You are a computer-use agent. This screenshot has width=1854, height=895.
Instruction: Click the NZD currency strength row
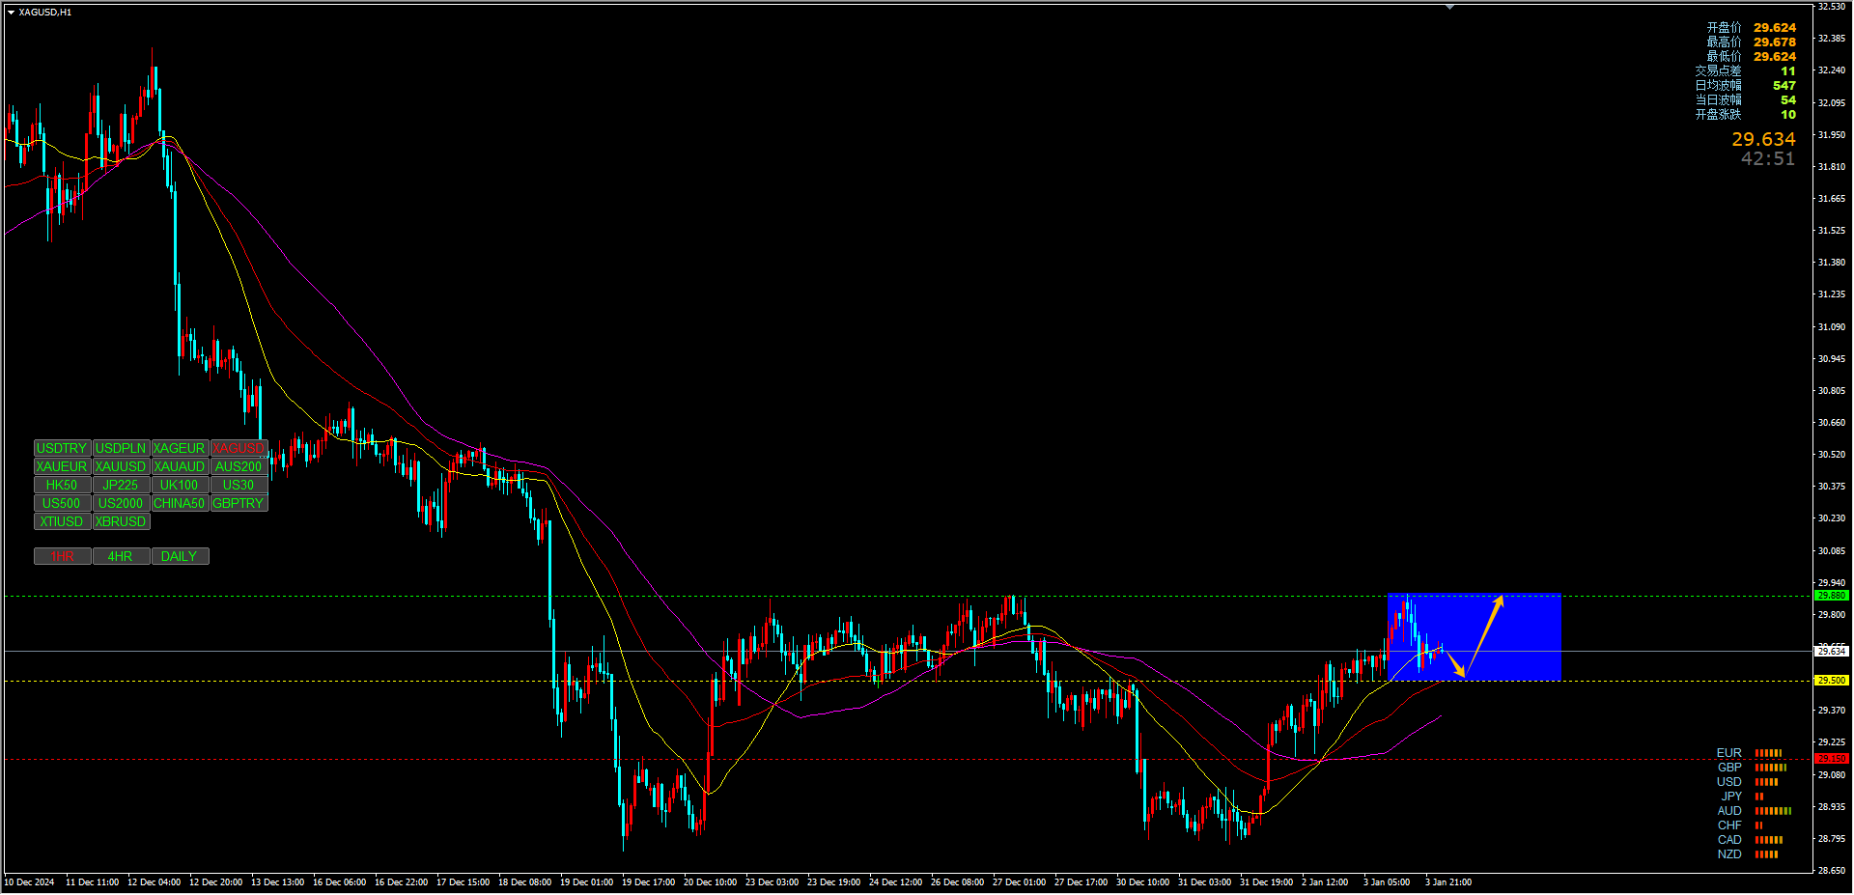(x=1748, y=854)
